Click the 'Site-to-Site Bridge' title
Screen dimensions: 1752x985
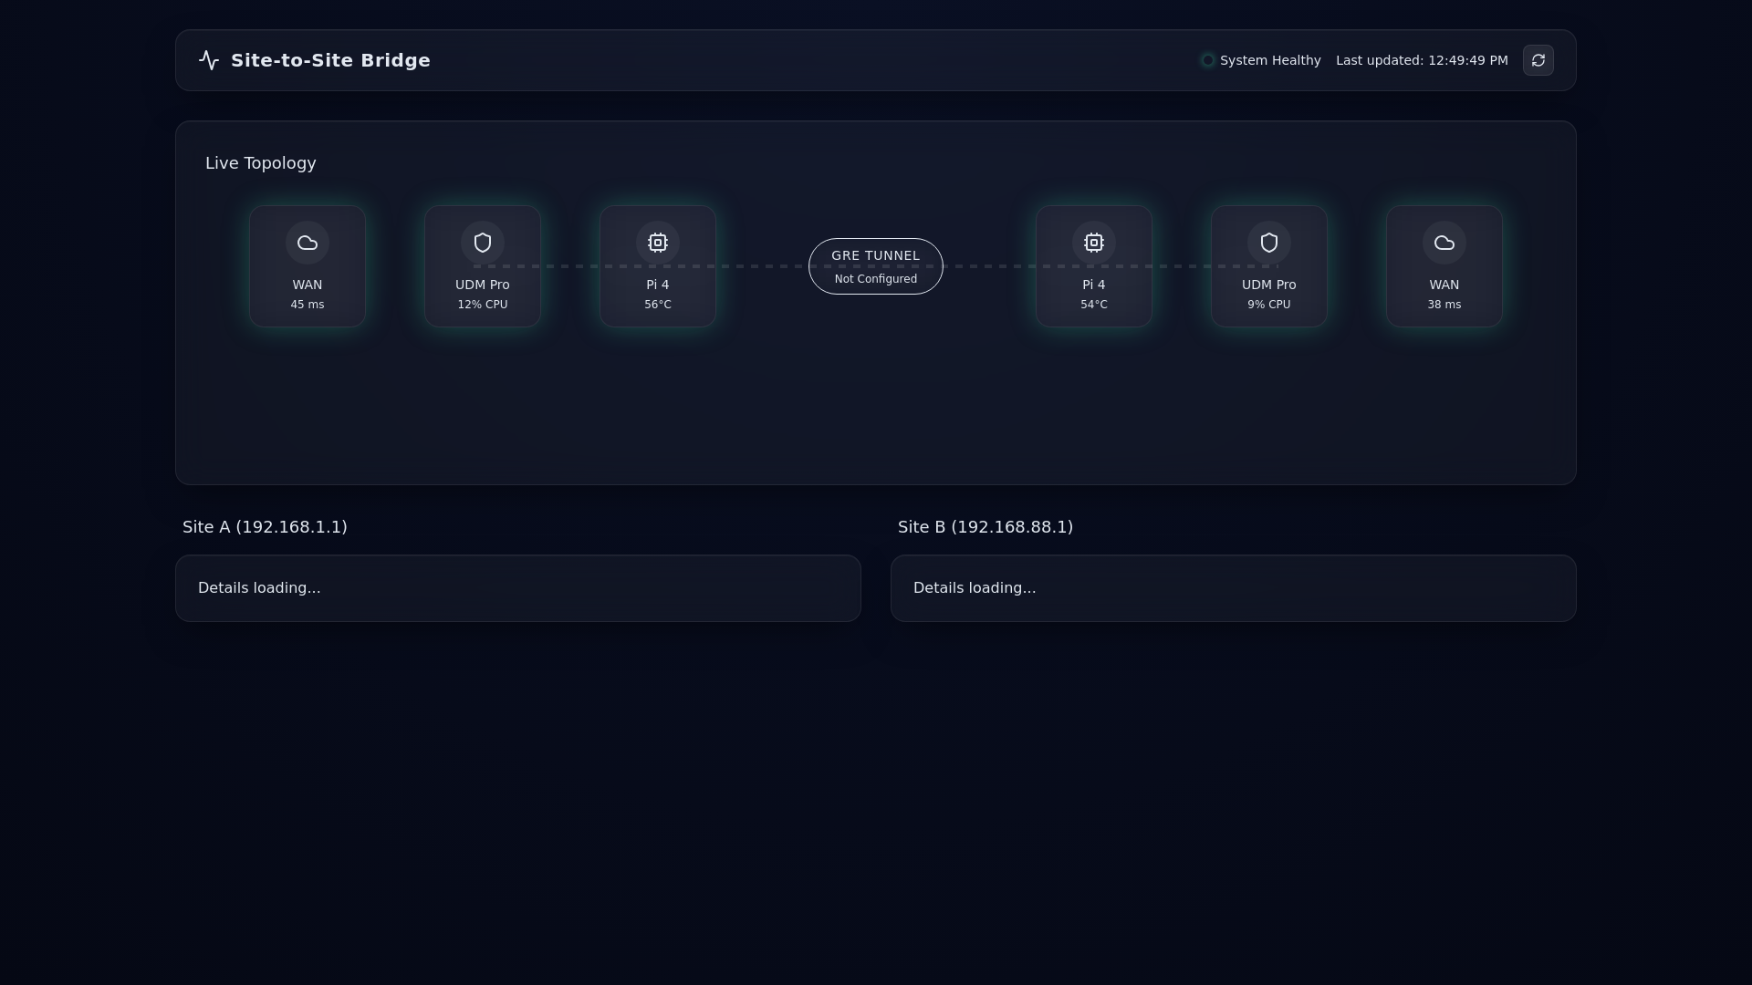point(330,60)
